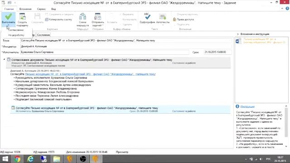
Task: Click the Срок date field 21.10.2015
Action: point(217,52)
